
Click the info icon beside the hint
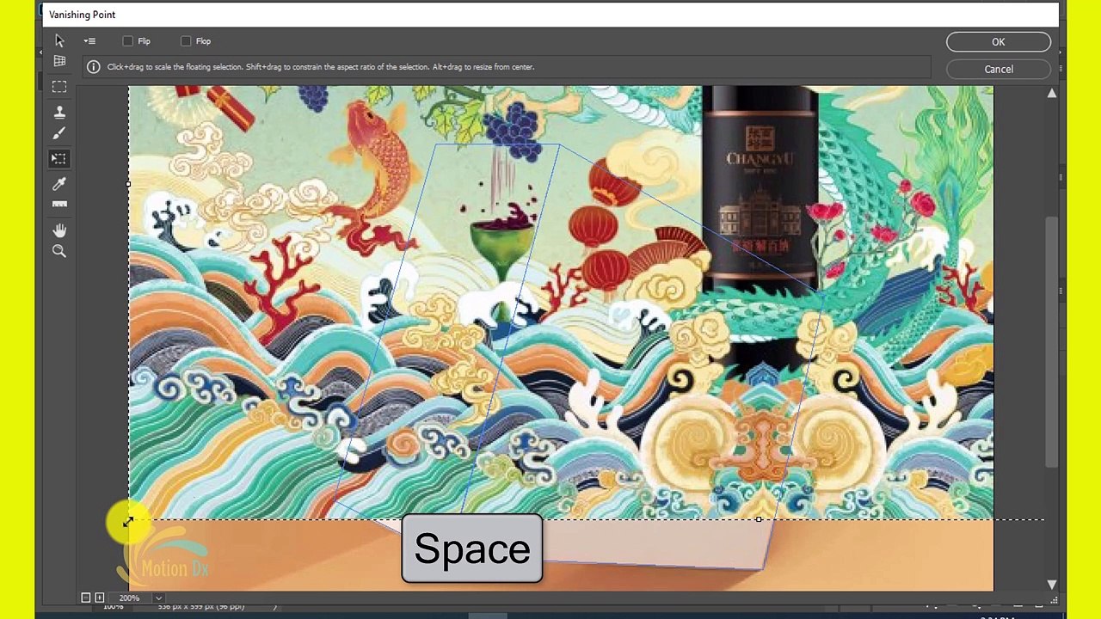tap(93, 67)
